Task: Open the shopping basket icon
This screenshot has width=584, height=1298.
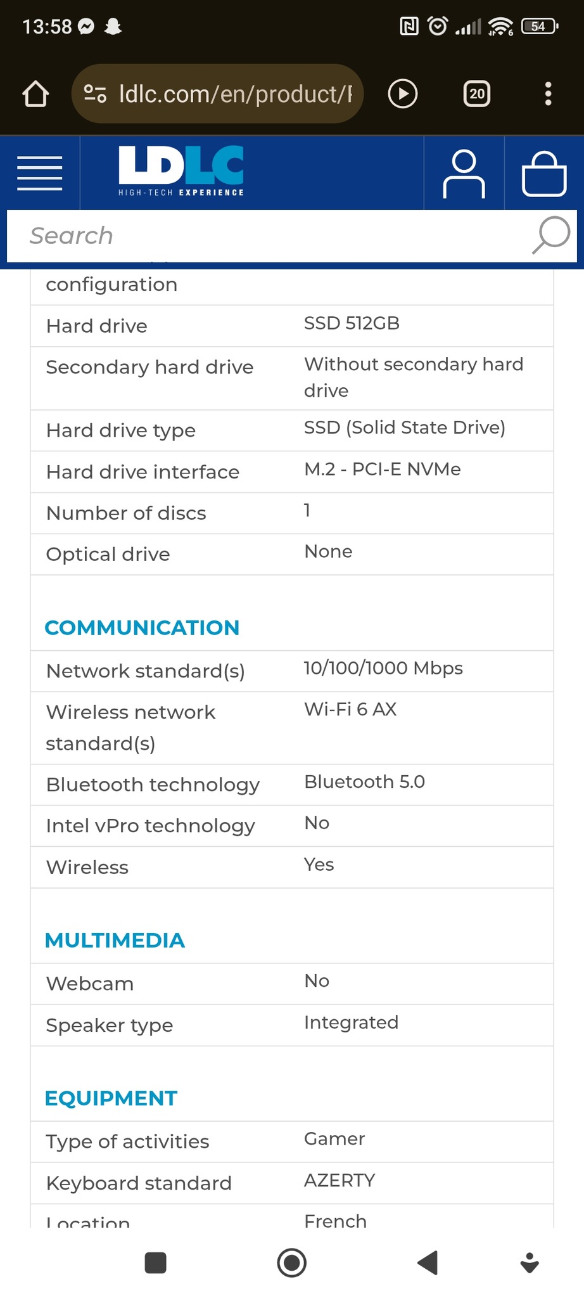Action: pos(543,174)
